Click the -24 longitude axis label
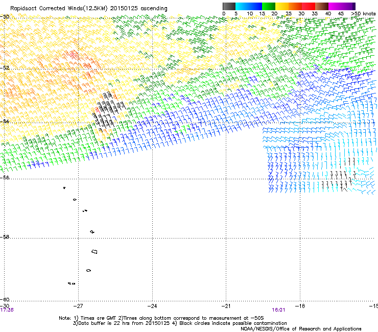 (152, 306)
